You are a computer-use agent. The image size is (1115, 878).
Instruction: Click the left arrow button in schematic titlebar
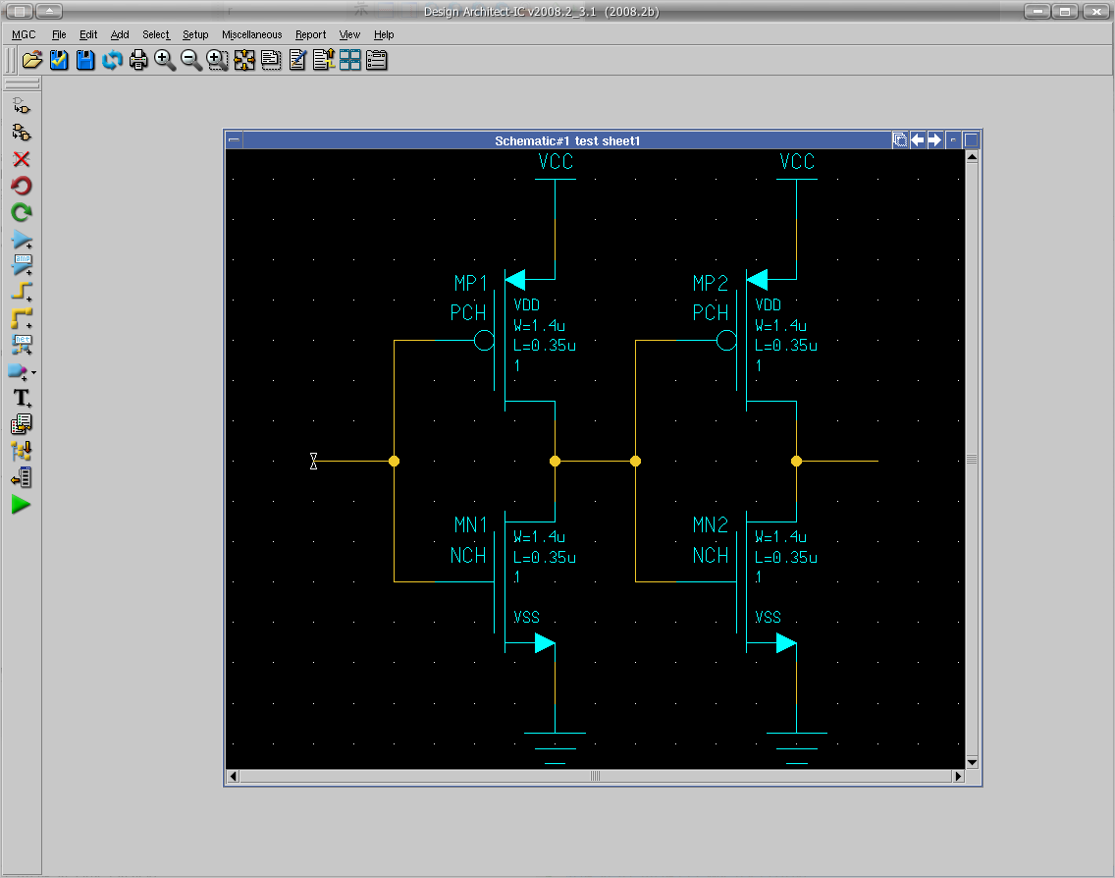917,140
